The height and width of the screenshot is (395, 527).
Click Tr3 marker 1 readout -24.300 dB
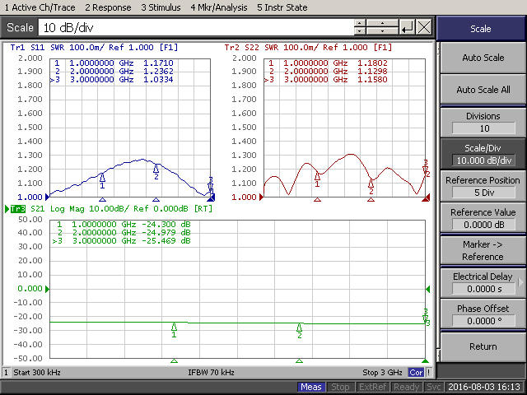click(x=166, y=225)
